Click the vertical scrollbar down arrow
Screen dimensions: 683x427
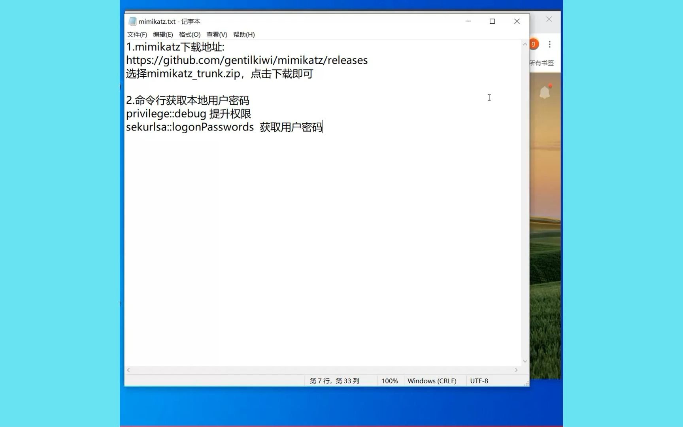[525, 361]
